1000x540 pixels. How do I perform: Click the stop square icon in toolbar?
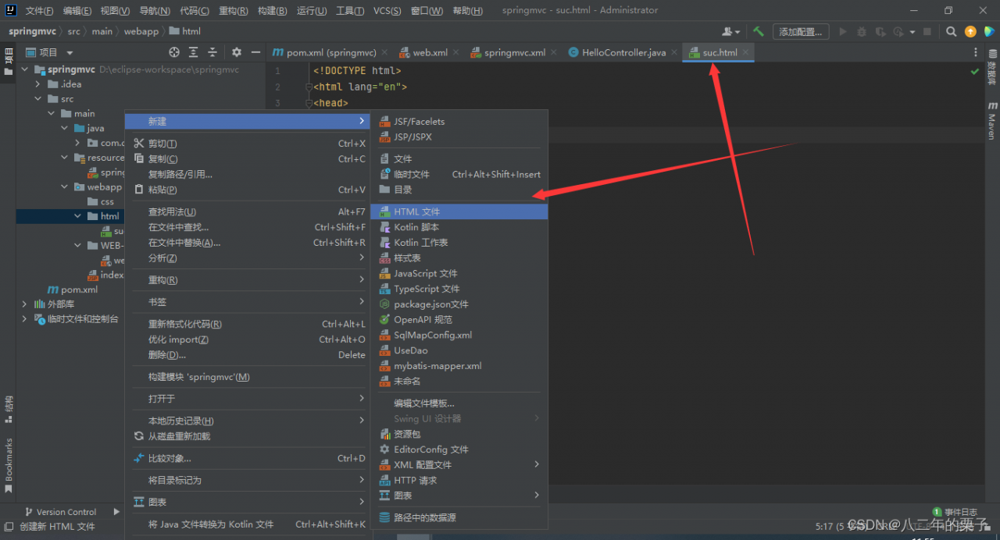click(927, 32)
